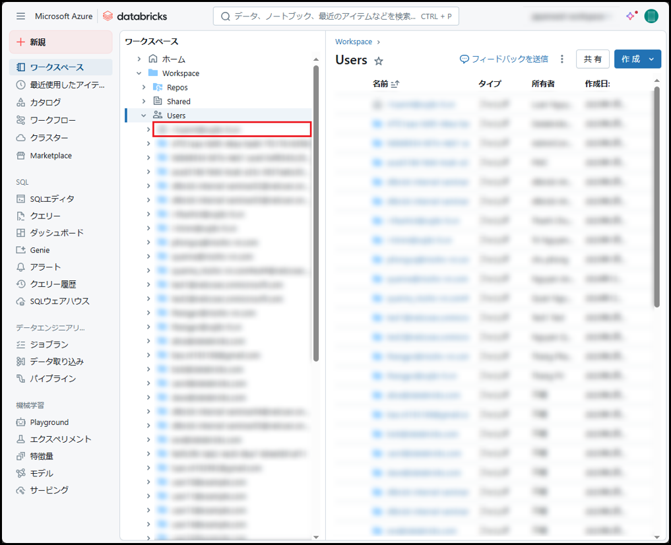This screenshot has height=545, width=671.
Task: Click the 共有 button
Action: pyautogui.click(x=592, y=59)
